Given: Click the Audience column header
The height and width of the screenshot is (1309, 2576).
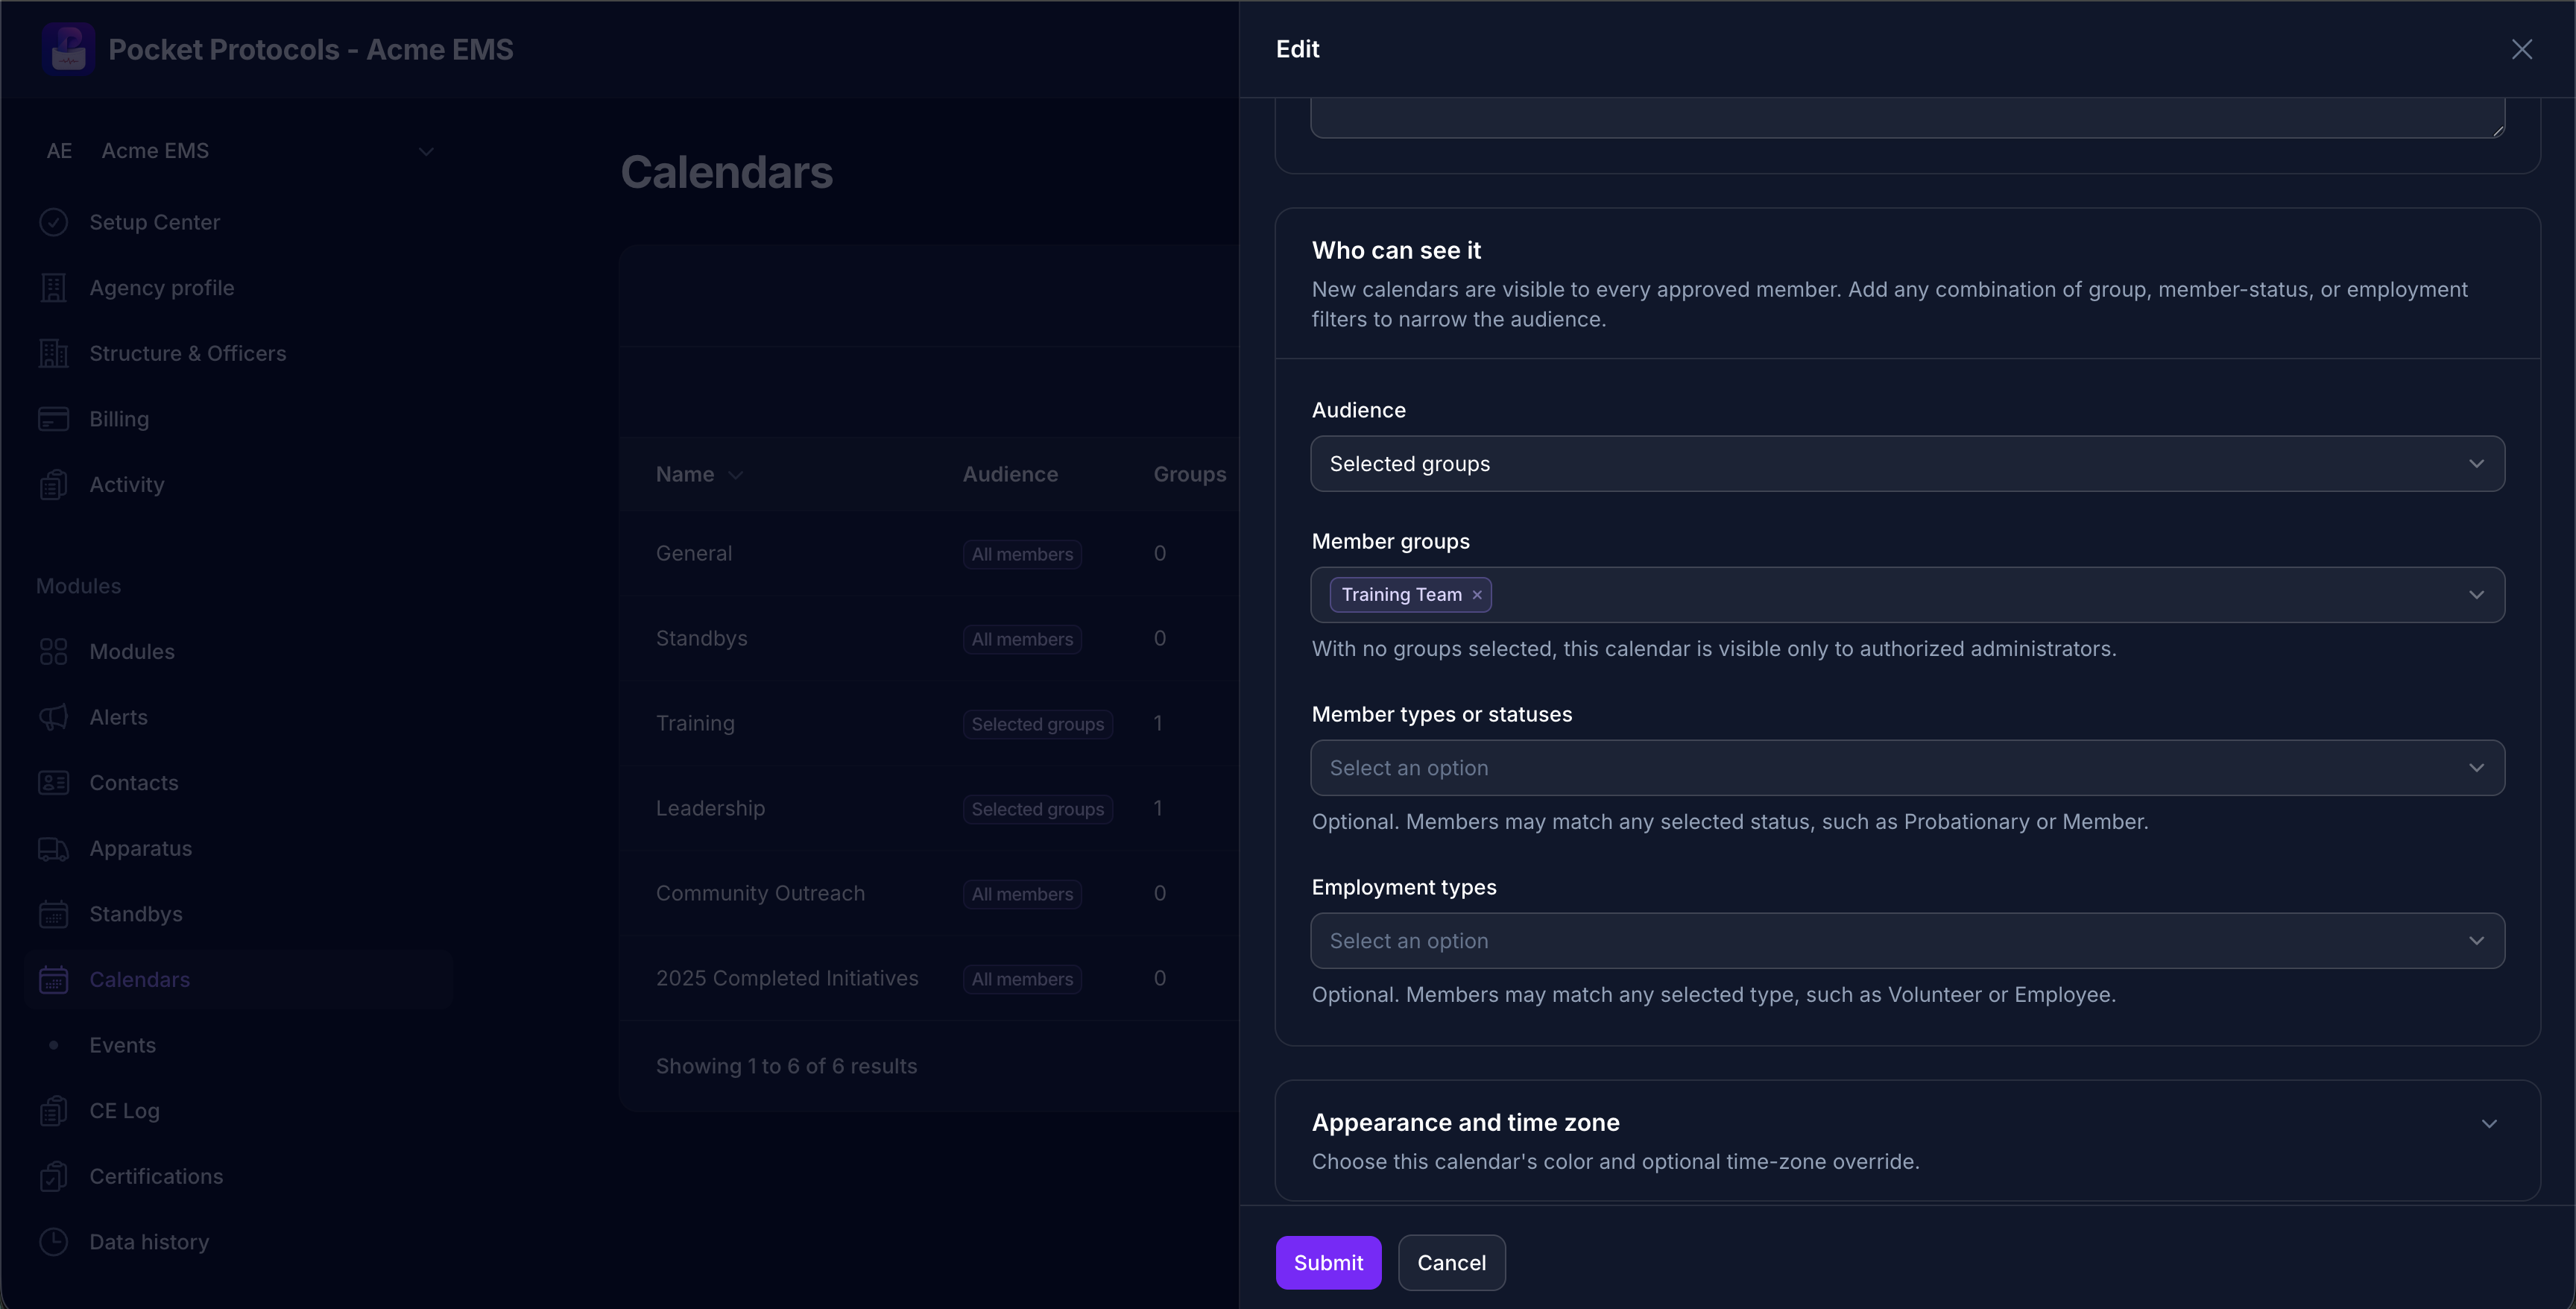Looking at the screenshot, I should [x=1010, y=475].
